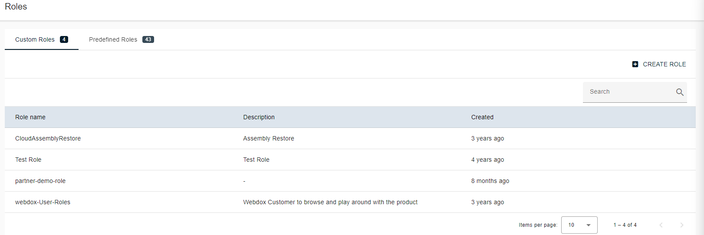Click the search magnifier icon
Image resolution: width=704 pixels, height=235 pixels.
click(x=680, y=92)
